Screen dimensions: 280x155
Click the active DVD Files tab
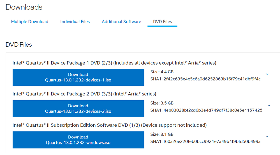[x=163, y=22]
